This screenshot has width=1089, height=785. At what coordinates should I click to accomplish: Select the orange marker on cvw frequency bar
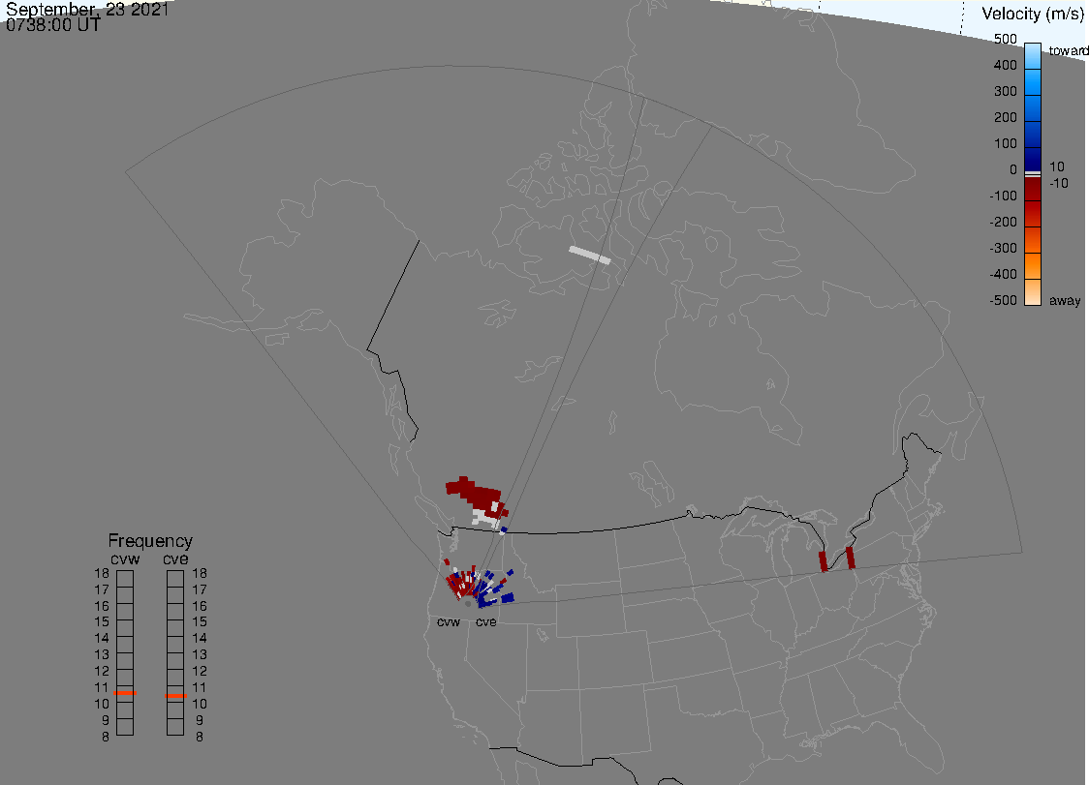point(125,693)
